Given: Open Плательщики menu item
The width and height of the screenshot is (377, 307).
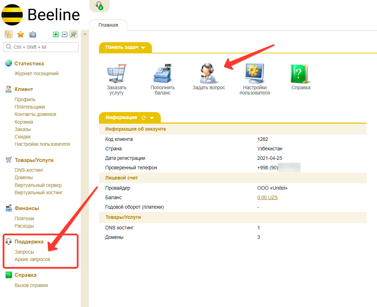Looking at the screenshot, I should (30, 107).
